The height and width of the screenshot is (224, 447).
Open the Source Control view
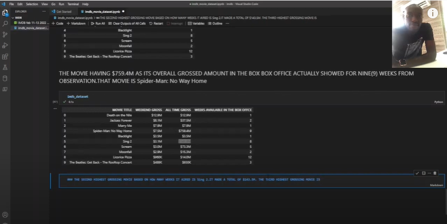coord(5,34)
